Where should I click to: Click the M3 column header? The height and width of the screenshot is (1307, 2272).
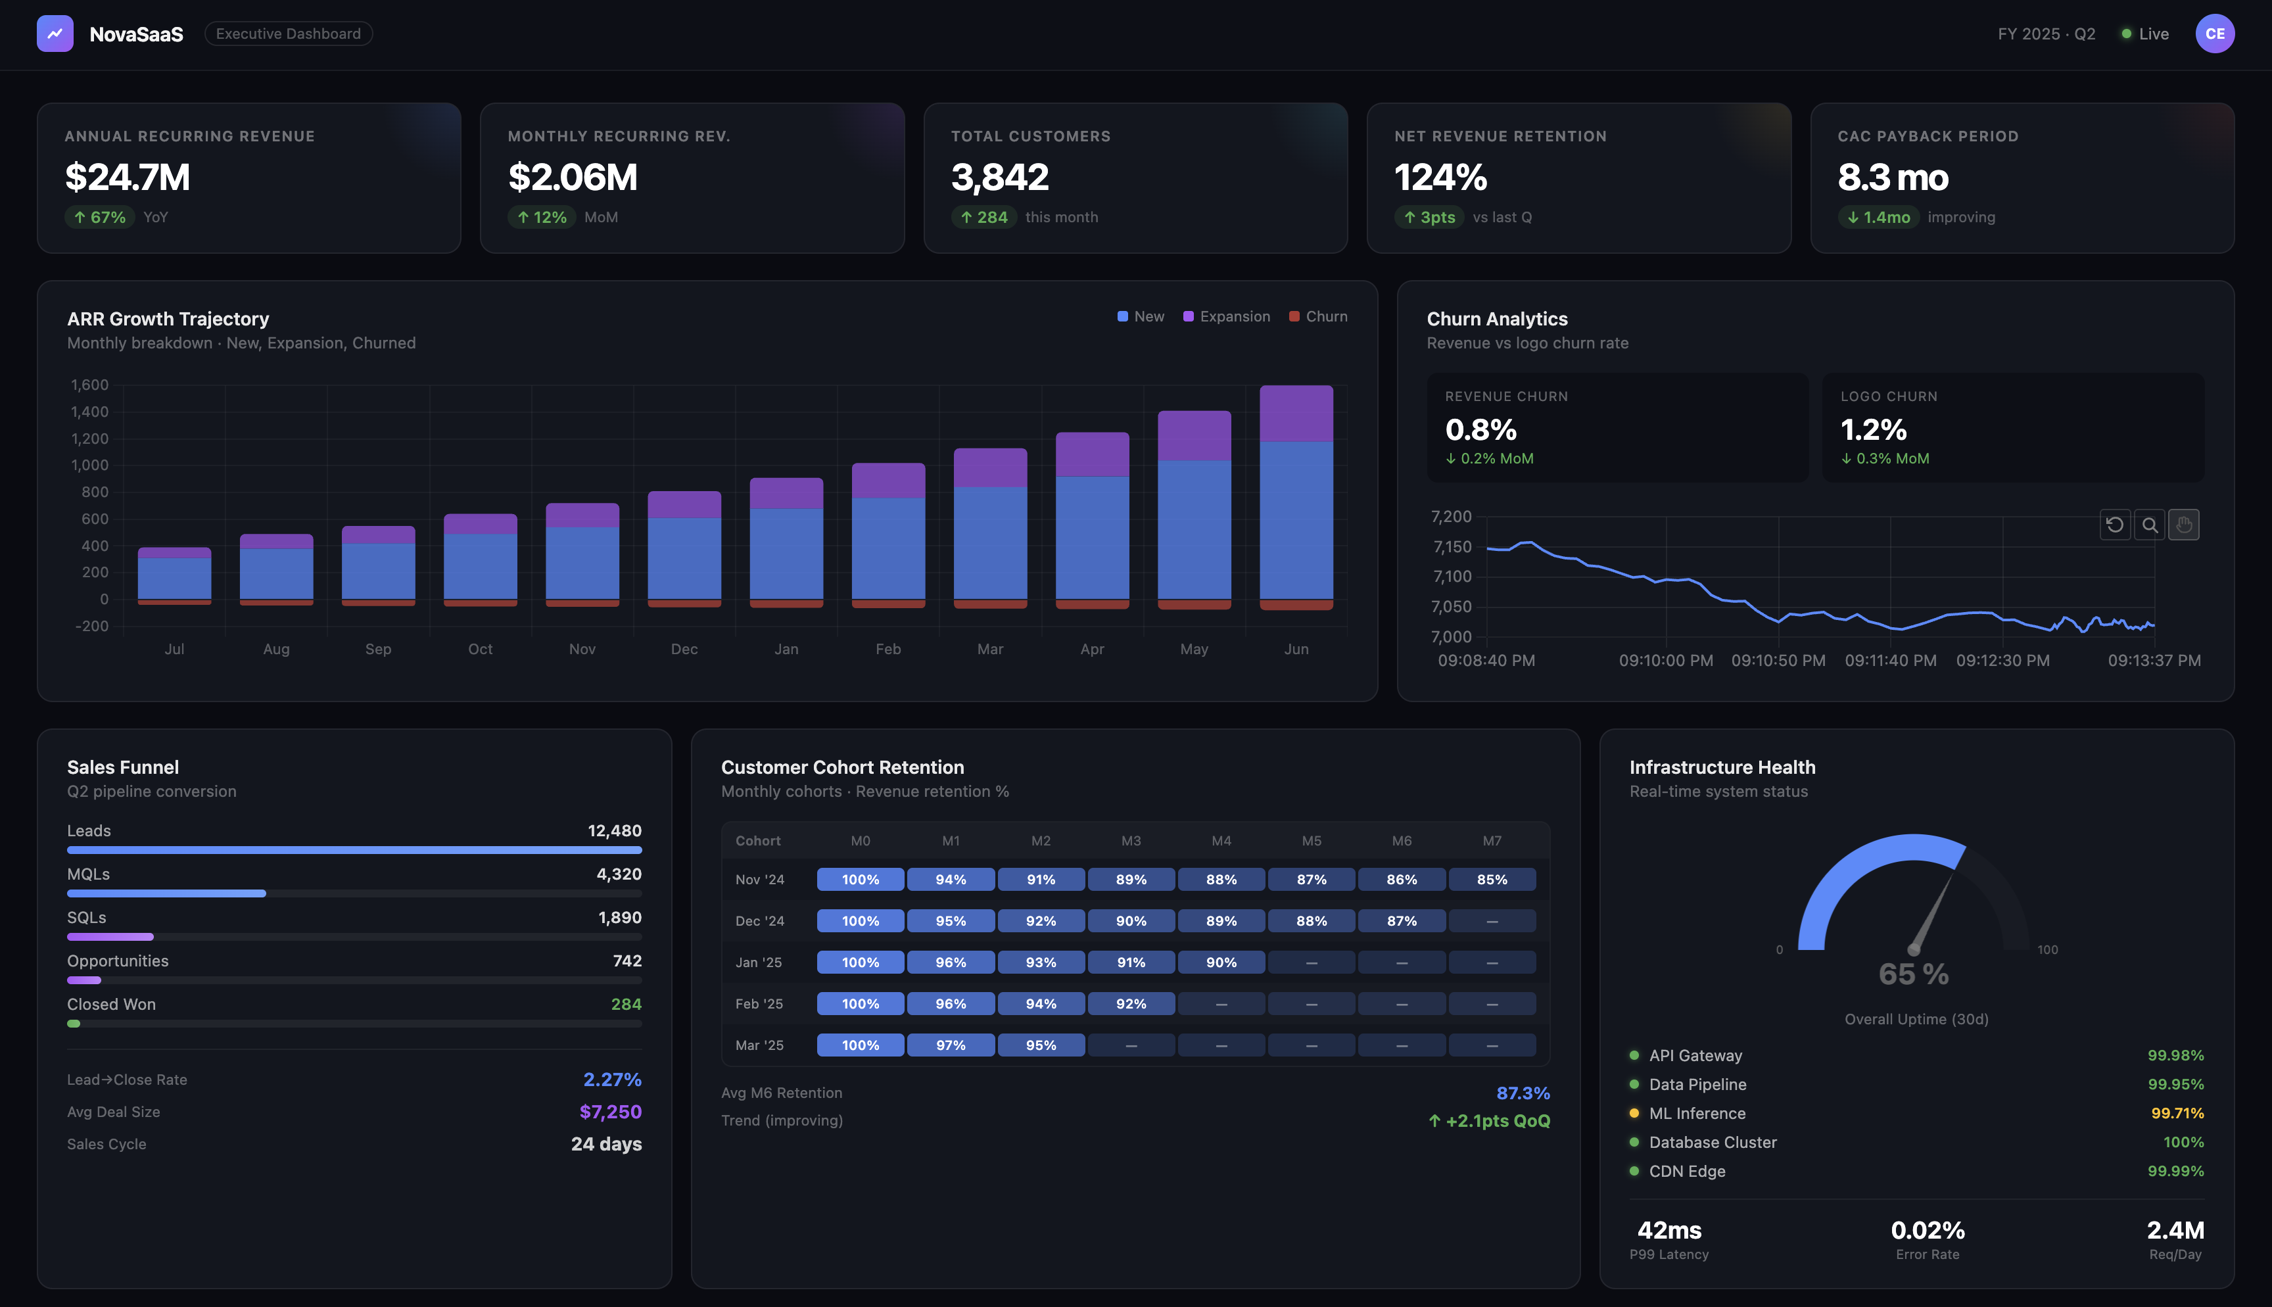tap(1131, 840)
